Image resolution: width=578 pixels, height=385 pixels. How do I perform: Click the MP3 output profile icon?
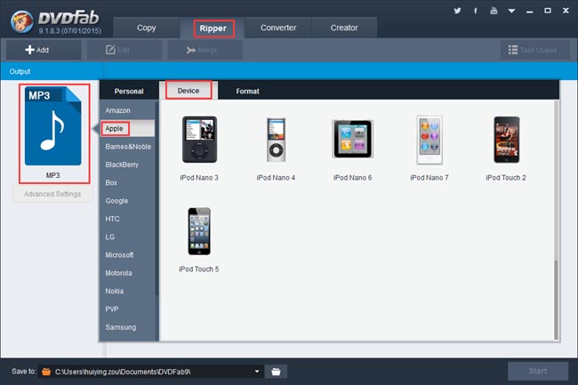click(x=53, y=126)
